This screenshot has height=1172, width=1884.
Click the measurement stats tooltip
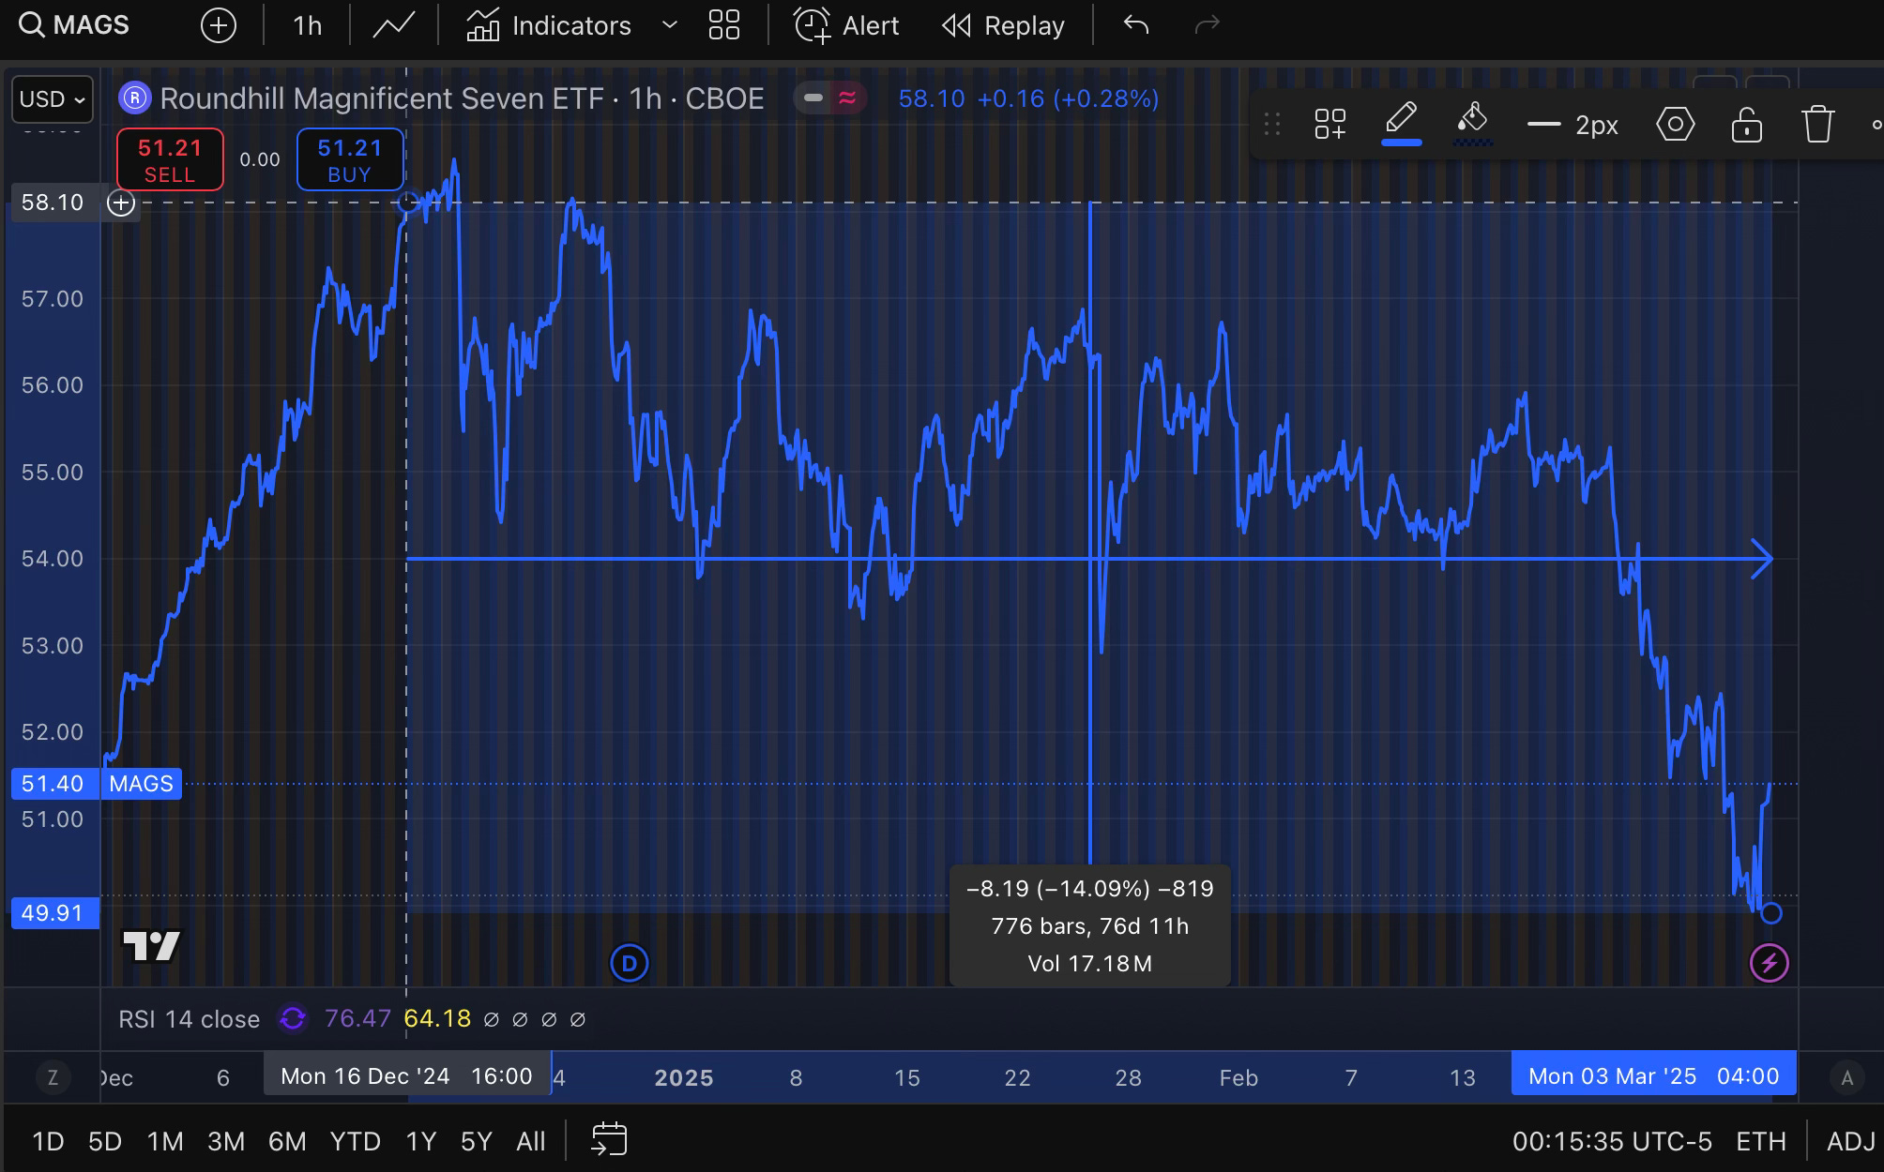(x=1089, y=925)
